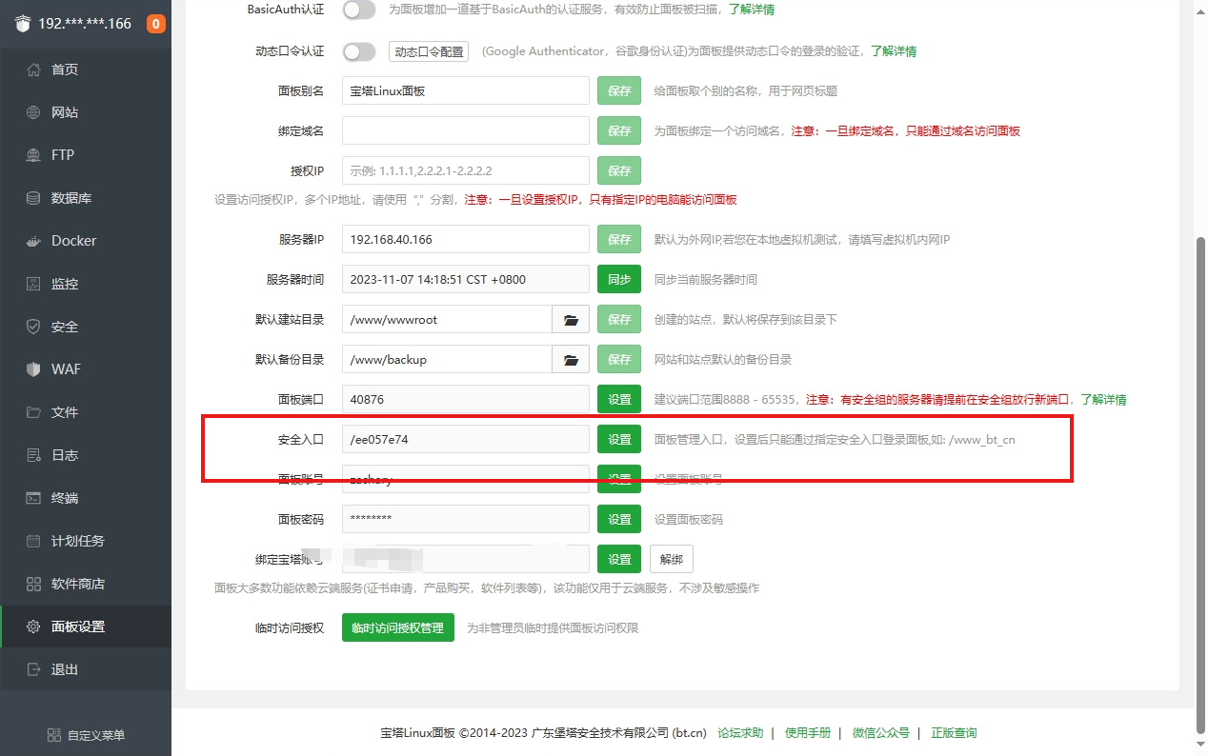Click the grid icon beside 软件商店
This screenshot has width=1208, height=756.
coord(34,584)
